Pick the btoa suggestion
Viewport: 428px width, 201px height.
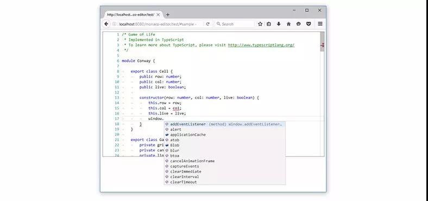[x=225, y=156]
